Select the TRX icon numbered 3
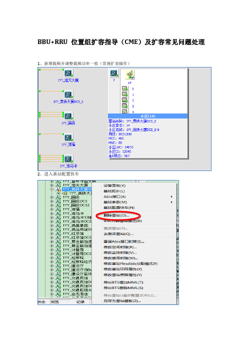248x351 pixels. (x=124, y=105)
